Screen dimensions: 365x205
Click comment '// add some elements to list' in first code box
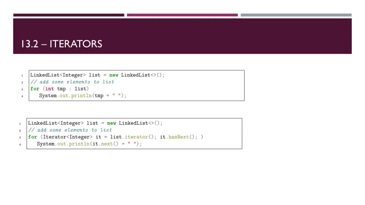click(72, 82)
